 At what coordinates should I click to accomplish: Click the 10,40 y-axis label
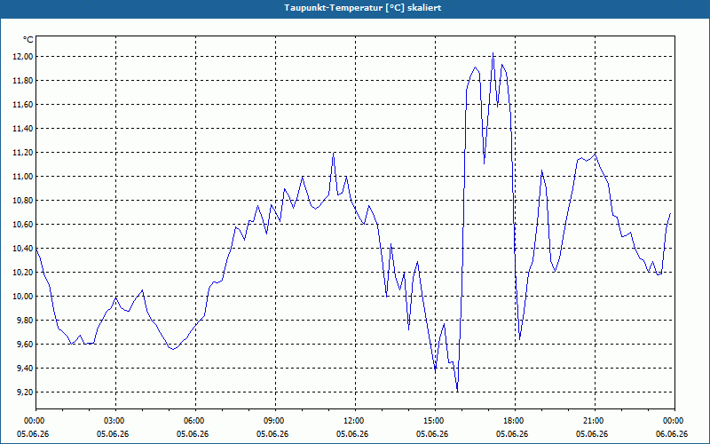pyautogui.click(x=23, y=249)
